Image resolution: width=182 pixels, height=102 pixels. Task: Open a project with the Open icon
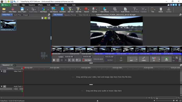(x=4, y=10)
